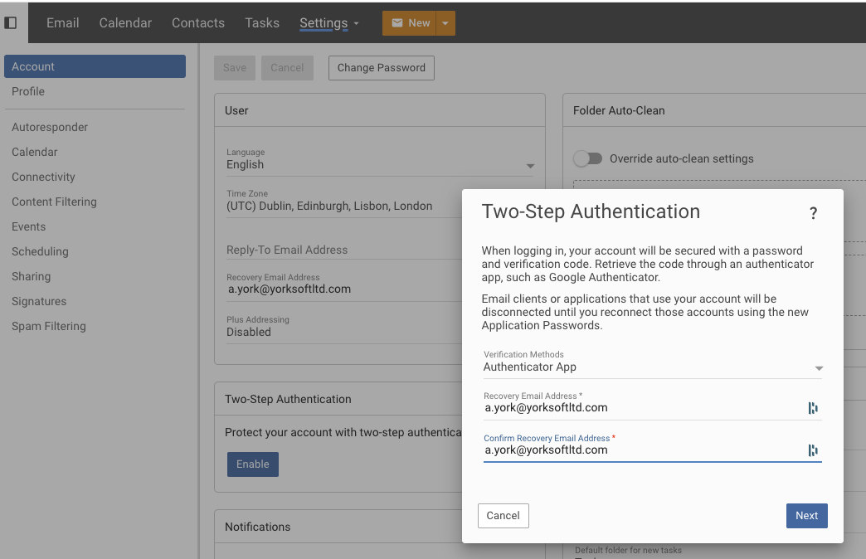Click the Enable two-step authentication button
This screenshot has height=559, width=866.
253,464
